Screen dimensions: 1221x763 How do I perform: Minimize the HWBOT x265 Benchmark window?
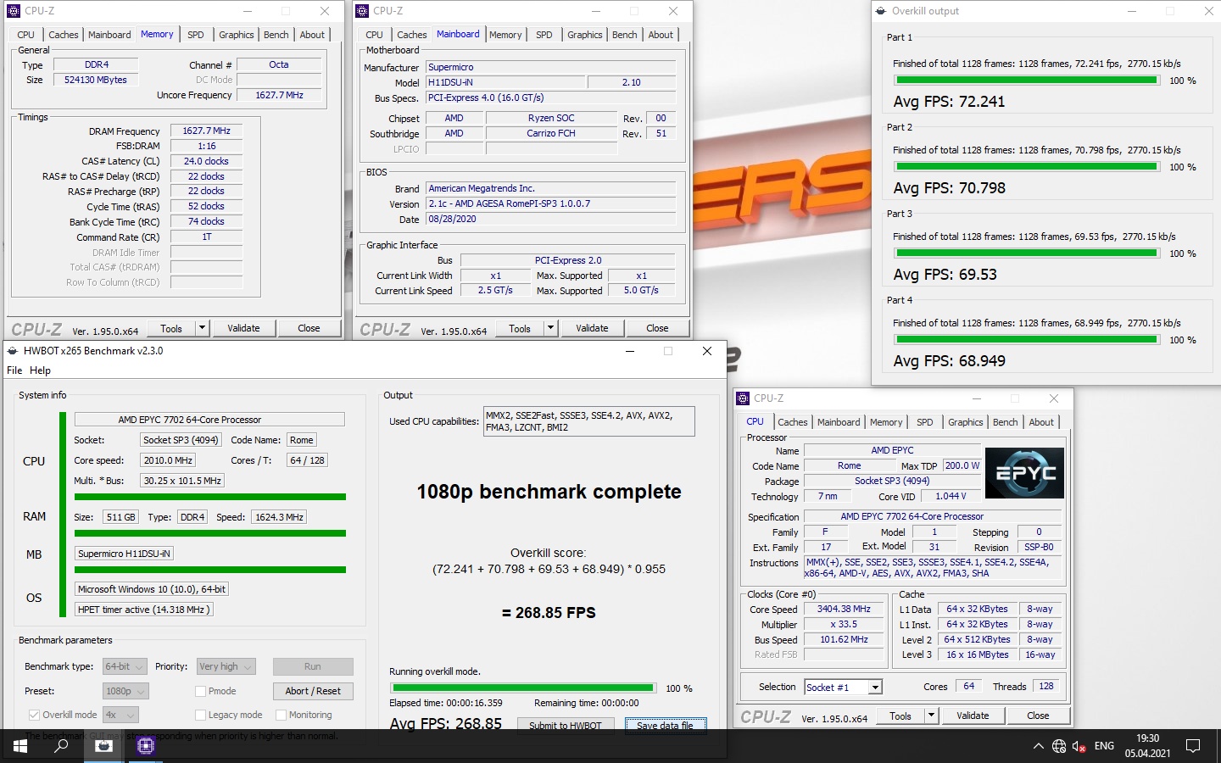point(630,351)
